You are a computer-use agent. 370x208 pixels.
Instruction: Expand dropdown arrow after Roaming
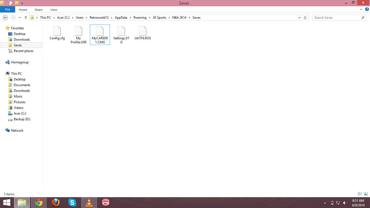[150, 18]
